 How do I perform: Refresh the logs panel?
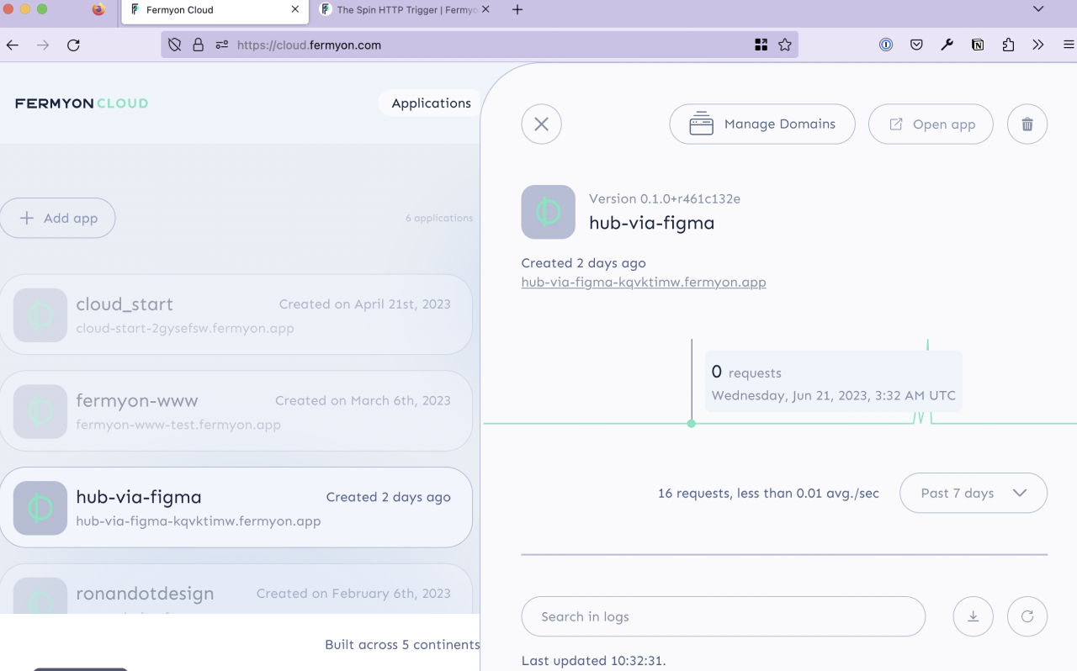(1027, 616)
